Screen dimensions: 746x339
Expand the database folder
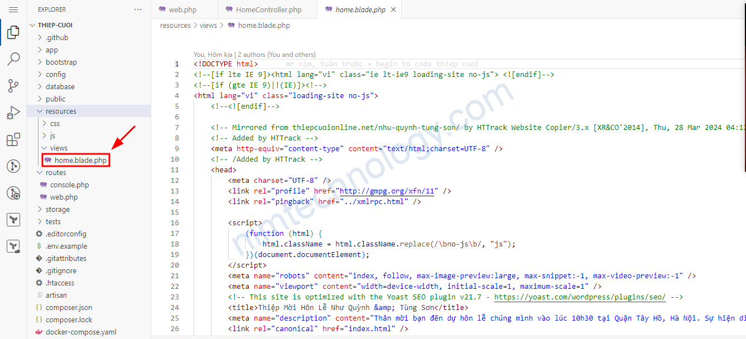pyautogui.click(x=60, y=86)
